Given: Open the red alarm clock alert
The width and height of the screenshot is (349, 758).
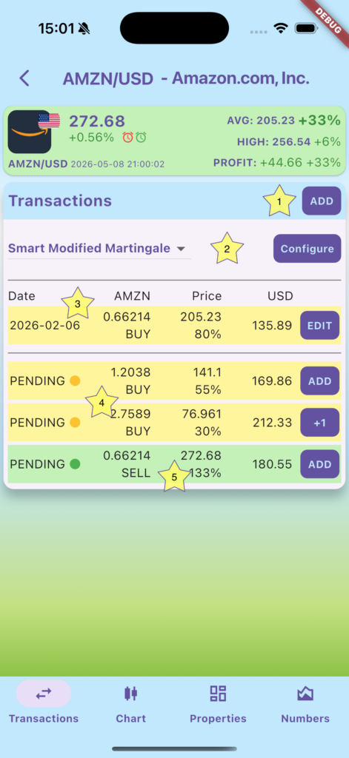Looking at the screenshot, I should tap(127, 138).
